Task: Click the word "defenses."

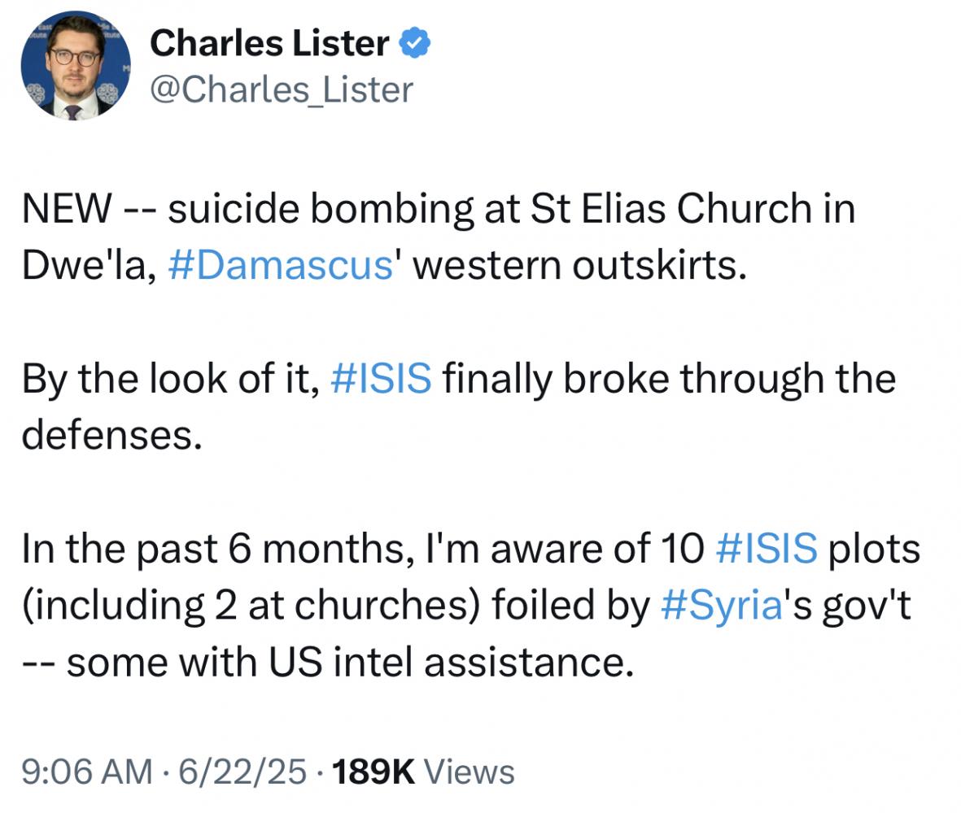Action: (x=111, y=435)
